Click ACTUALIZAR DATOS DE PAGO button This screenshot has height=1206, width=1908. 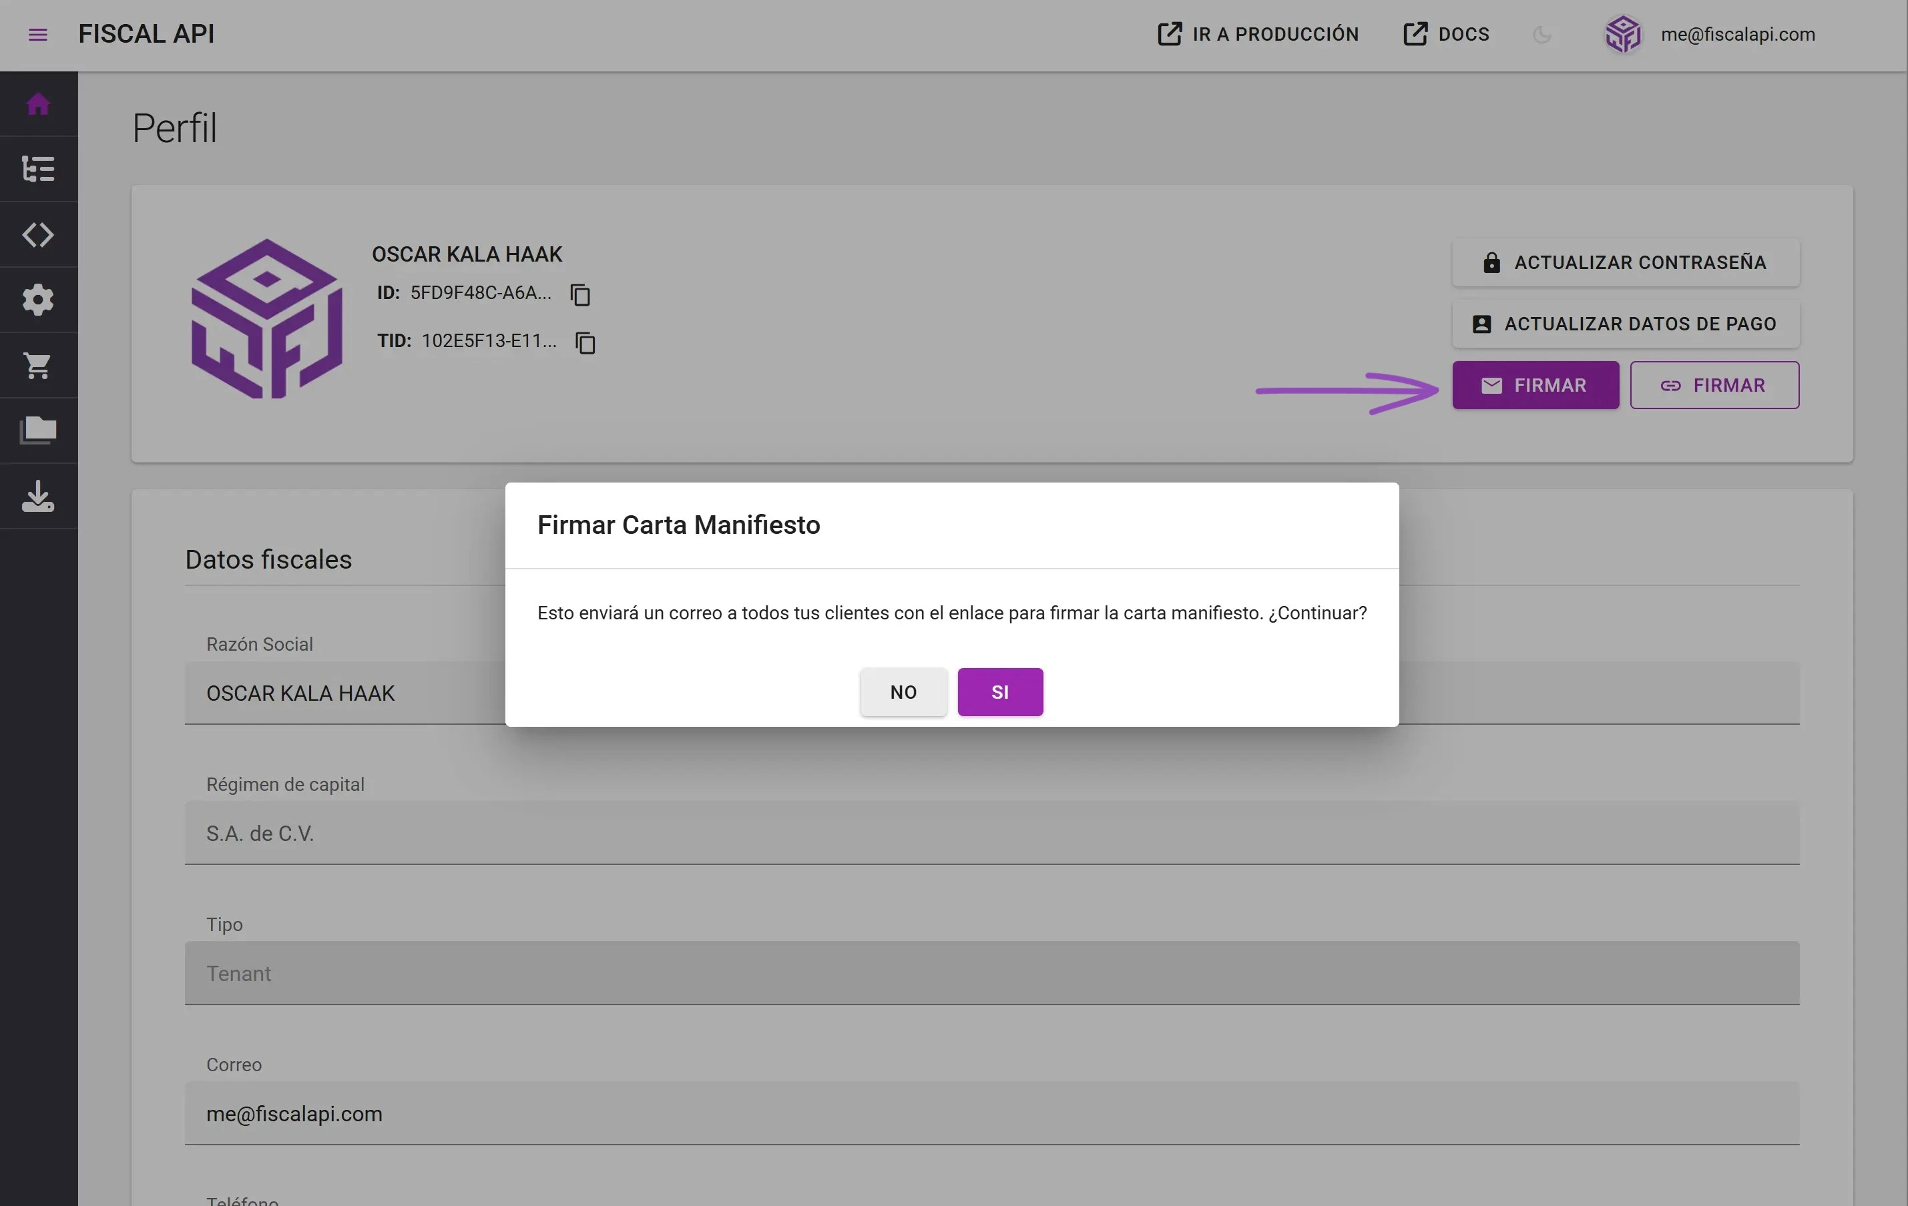pos(1625,324)
